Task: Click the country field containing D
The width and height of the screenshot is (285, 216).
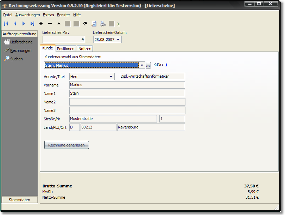Action: [x=75, y=127]
